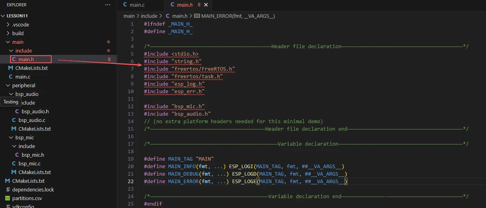Select the main.h editor tab

tap(184, 5)
